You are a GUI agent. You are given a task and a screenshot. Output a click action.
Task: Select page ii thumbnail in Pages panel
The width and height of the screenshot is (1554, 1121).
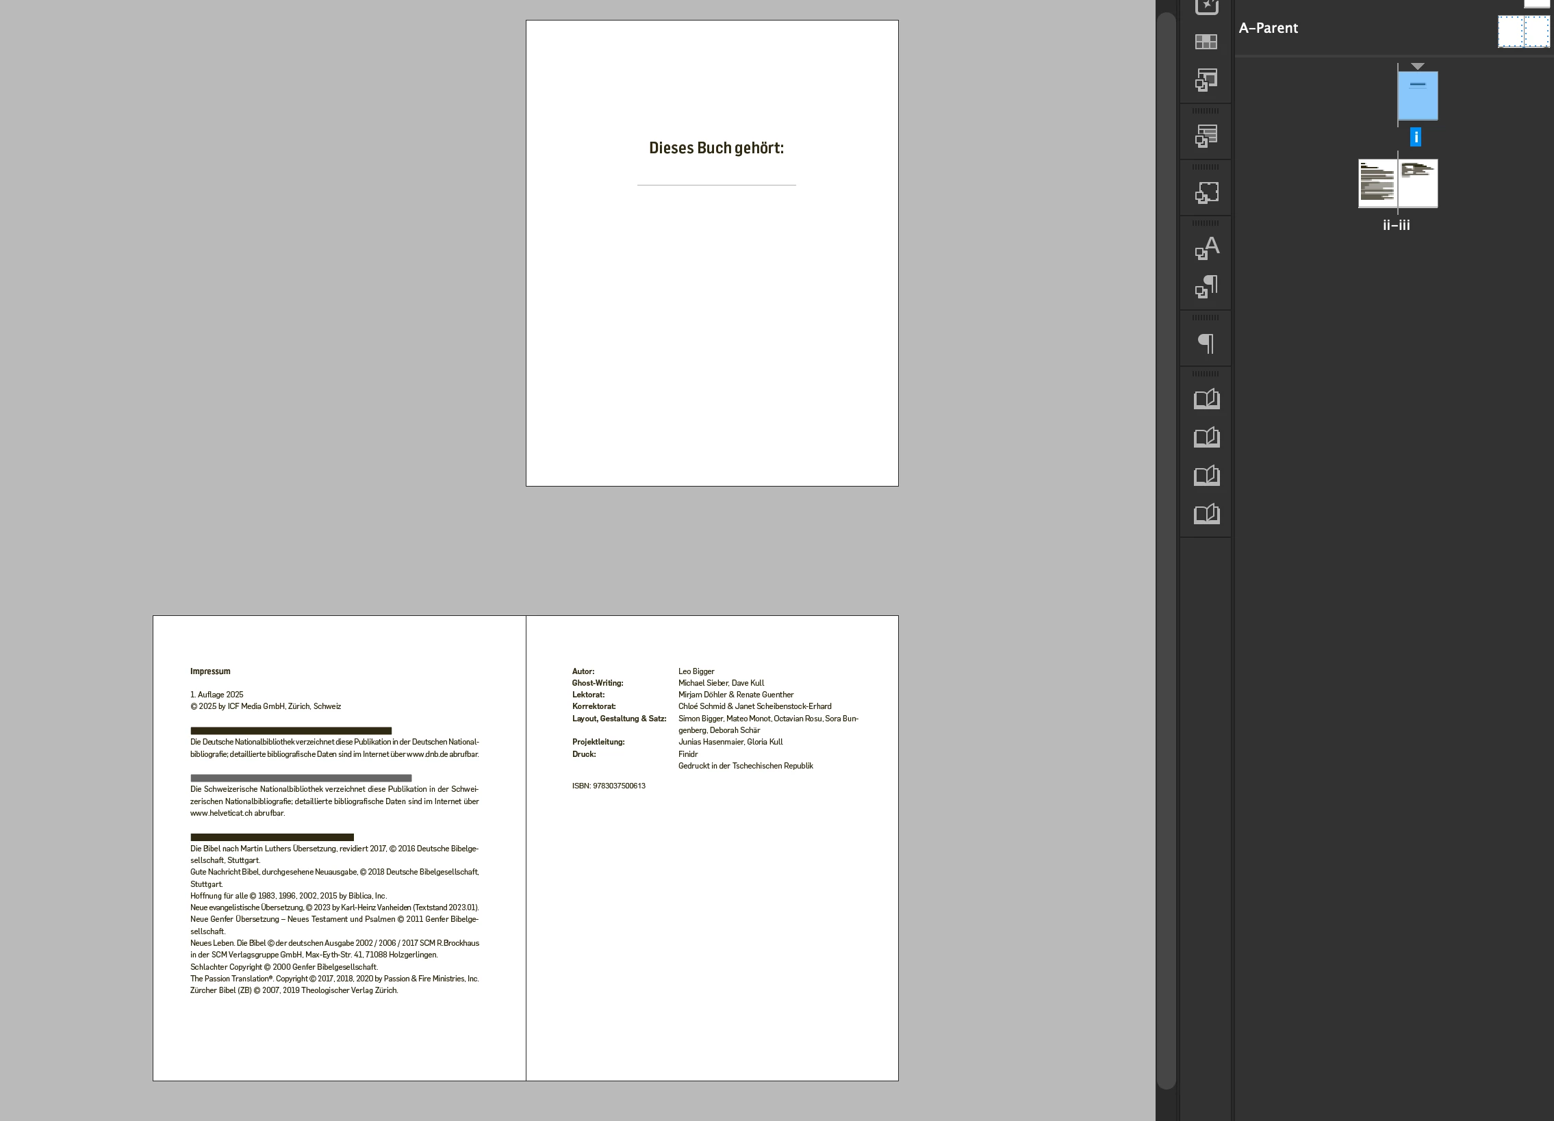(x=1377, y=183)
